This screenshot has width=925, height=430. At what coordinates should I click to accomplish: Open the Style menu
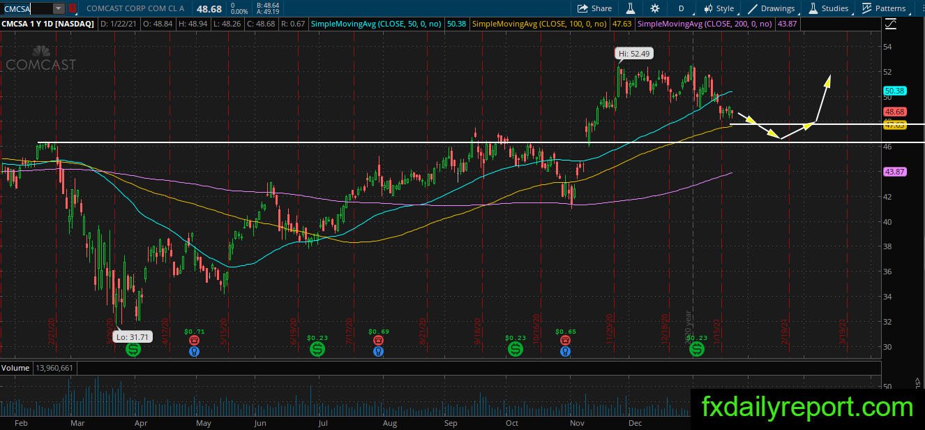click(x=719, y=8)
